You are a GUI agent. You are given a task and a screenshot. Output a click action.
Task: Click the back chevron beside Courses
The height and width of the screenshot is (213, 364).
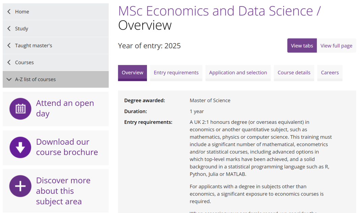point(9,62)
